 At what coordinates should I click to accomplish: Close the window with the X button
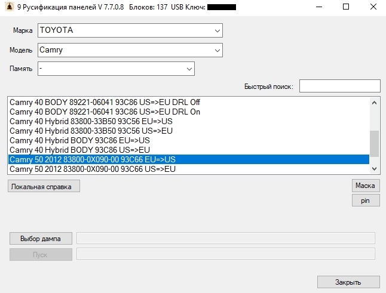[x=373, y=7]
